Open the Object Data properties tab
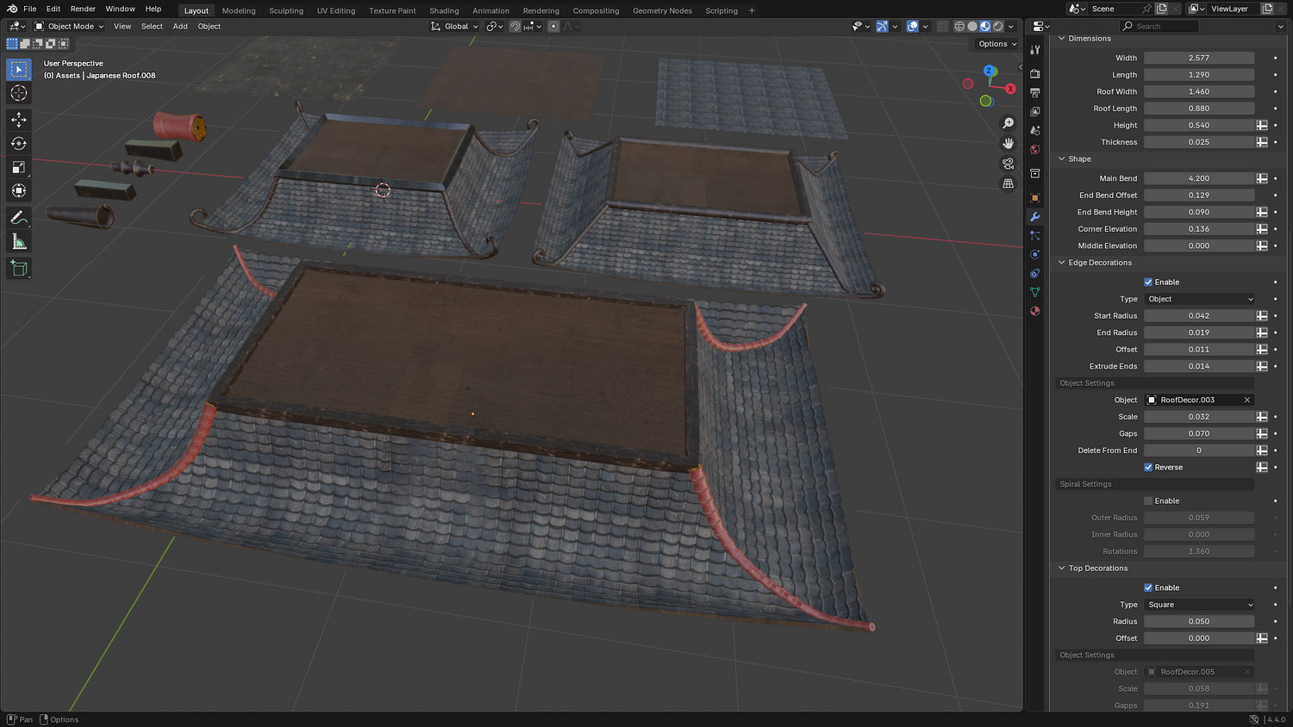1293x727 pixels. pyautogui.click(x=1035, y=293)
